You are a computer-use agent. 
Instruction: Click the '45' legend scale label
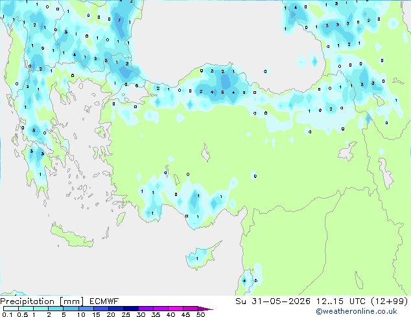(x=185, y=314)
